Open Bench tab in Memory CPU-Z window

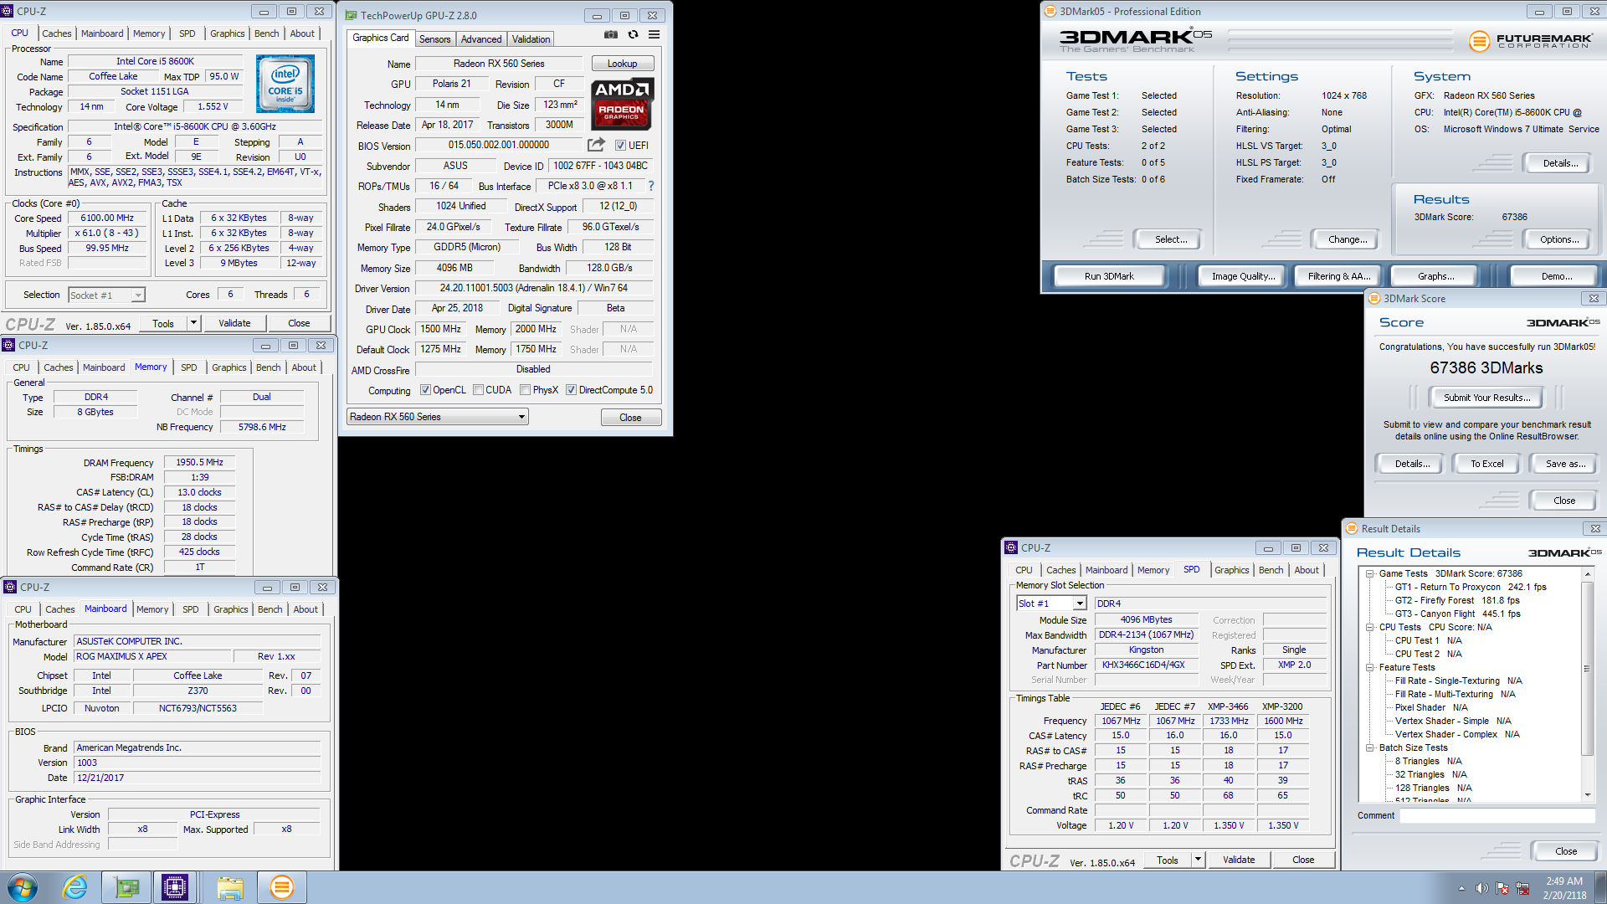(268, 367)
